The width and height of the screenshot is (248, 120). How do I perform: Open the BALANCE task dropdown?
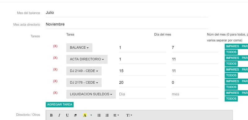[79, 47]
